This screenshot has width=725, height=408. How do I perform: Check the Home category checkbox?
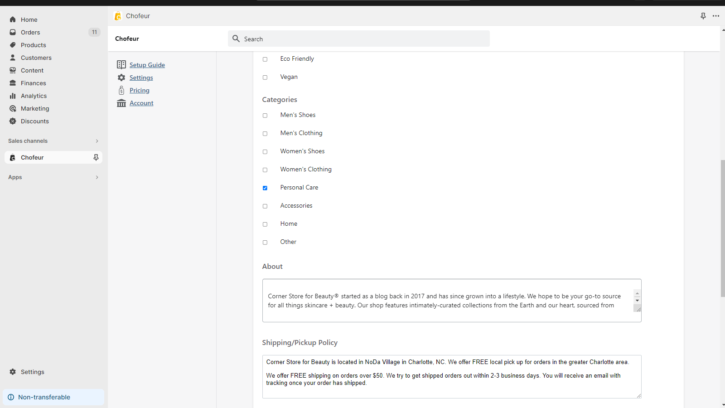(x=265, y=224)
